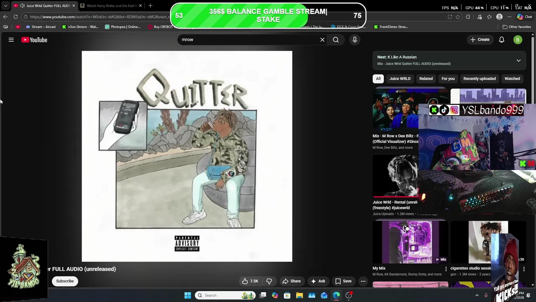Open Stream – Aircast bookmark
The height and width of the screenshot is (302, 536).
click(x=41, y=27)
